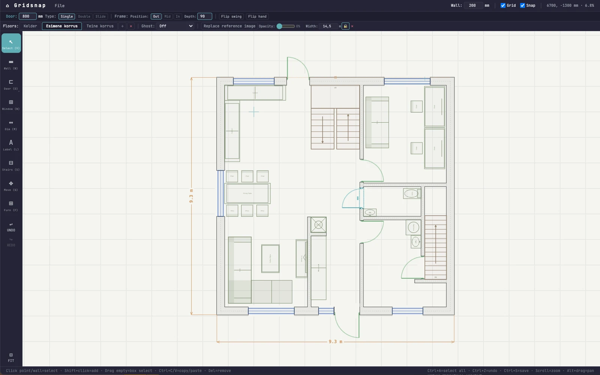The height and width of the screenshot is (375, 600).
Task: Open the Stairs tool
Action: point(11,165)
